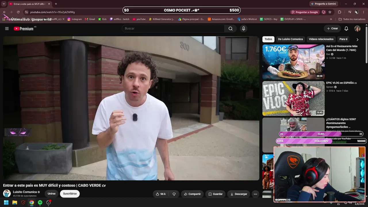Click Pregunta a Gemini button
This screenshot has width=368, height=207.
coord(323,4)
